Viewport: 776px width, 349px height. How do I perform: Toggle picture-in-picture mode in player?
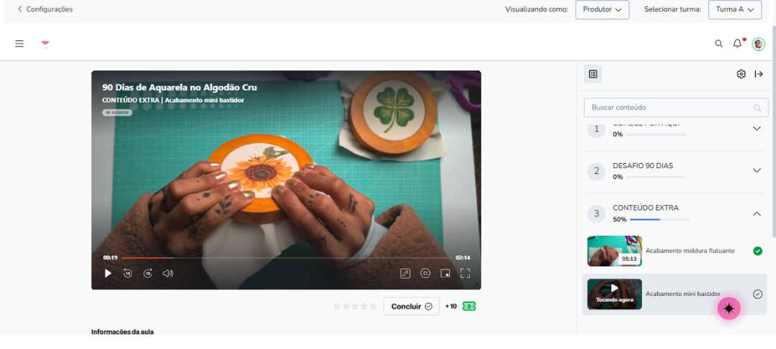[x=445, y=274]
